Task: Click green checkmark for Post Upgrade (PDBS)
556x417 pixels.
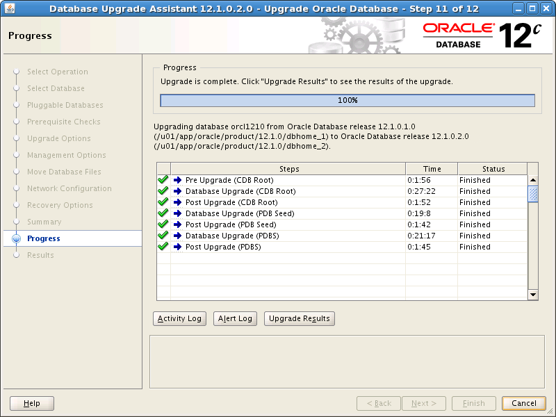Action: click(x=163, y=247)
